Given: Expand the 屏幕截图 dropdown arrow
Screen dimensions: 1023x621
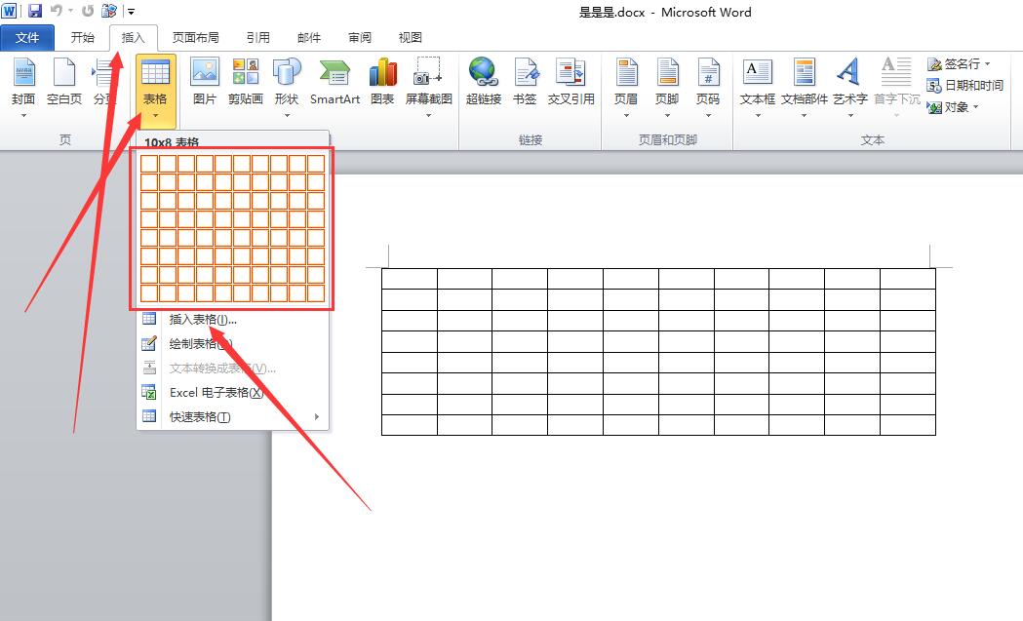Looking at the screenshot, I should 429,116.
